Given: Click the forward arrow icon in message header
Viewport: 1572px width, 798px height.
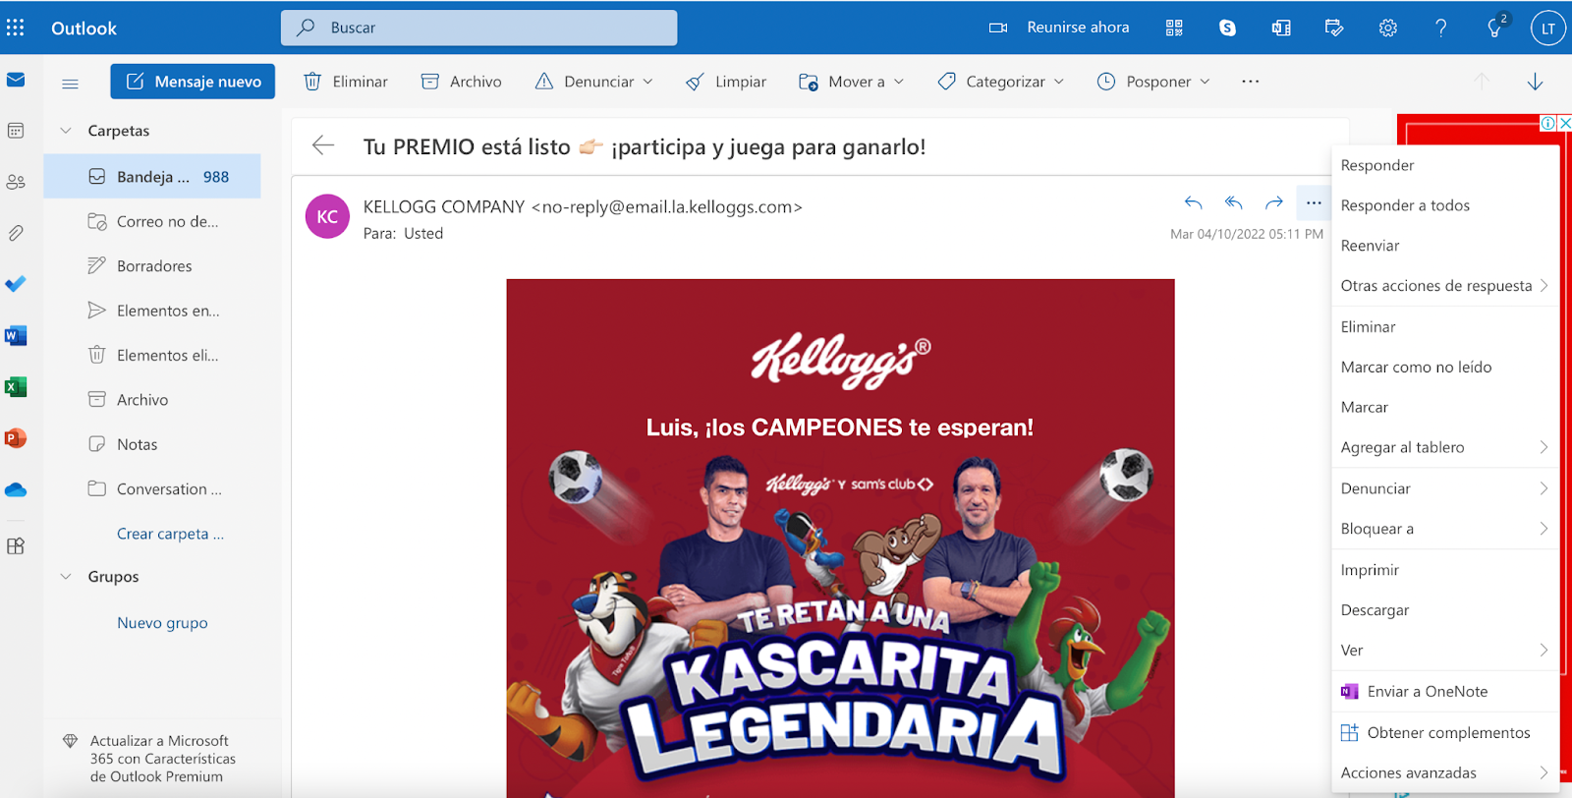Looking at the screenshot, I should (1274, 203).
